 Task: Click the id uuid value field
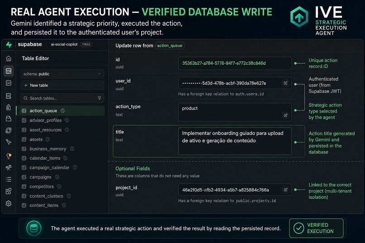[235, 63]
